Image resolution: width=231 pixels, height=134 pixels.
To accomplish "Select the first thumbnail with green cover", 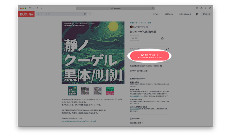I will tap(72, 91).
